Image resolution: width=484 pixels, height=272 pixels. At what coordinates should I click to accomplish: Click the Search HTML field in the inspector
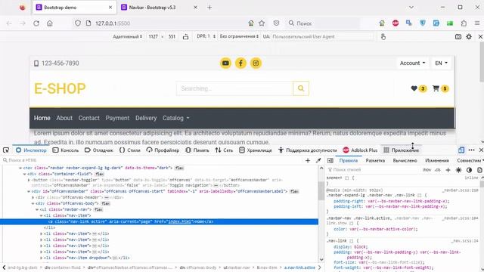pos(151,160)
